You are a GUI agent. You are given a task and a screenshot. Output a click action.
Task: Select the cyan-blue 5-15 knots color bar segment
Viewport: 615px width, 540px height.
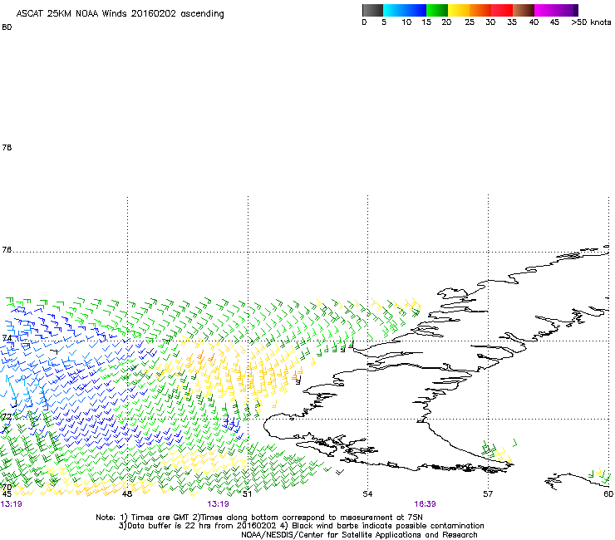[405, 10]
